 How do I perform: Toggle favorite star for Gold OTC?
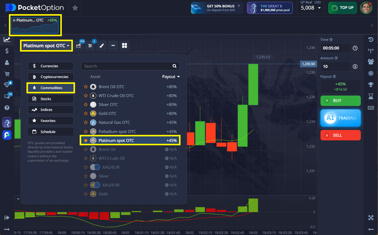[86, 114]
